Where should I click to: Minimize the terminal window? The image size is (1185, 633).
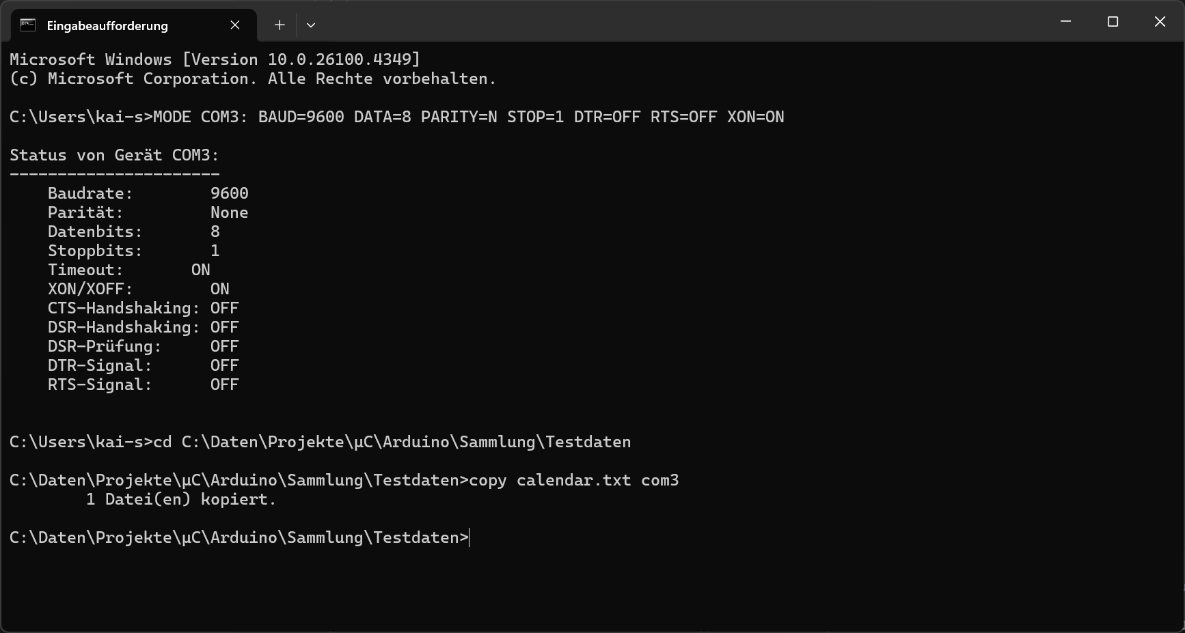(1065, 22)
